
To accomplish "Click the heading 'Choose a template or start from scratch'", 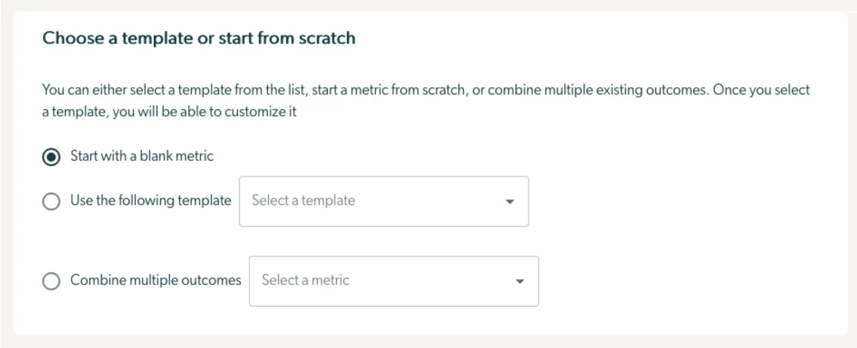I will point(199,38).
